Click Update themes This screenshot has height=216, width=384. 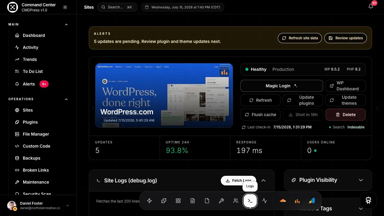(346, 100)
